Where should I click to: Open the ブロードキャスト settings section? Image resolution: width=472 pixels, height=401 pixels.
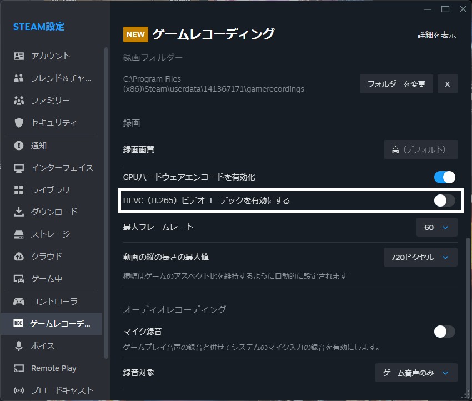[51, 390]
